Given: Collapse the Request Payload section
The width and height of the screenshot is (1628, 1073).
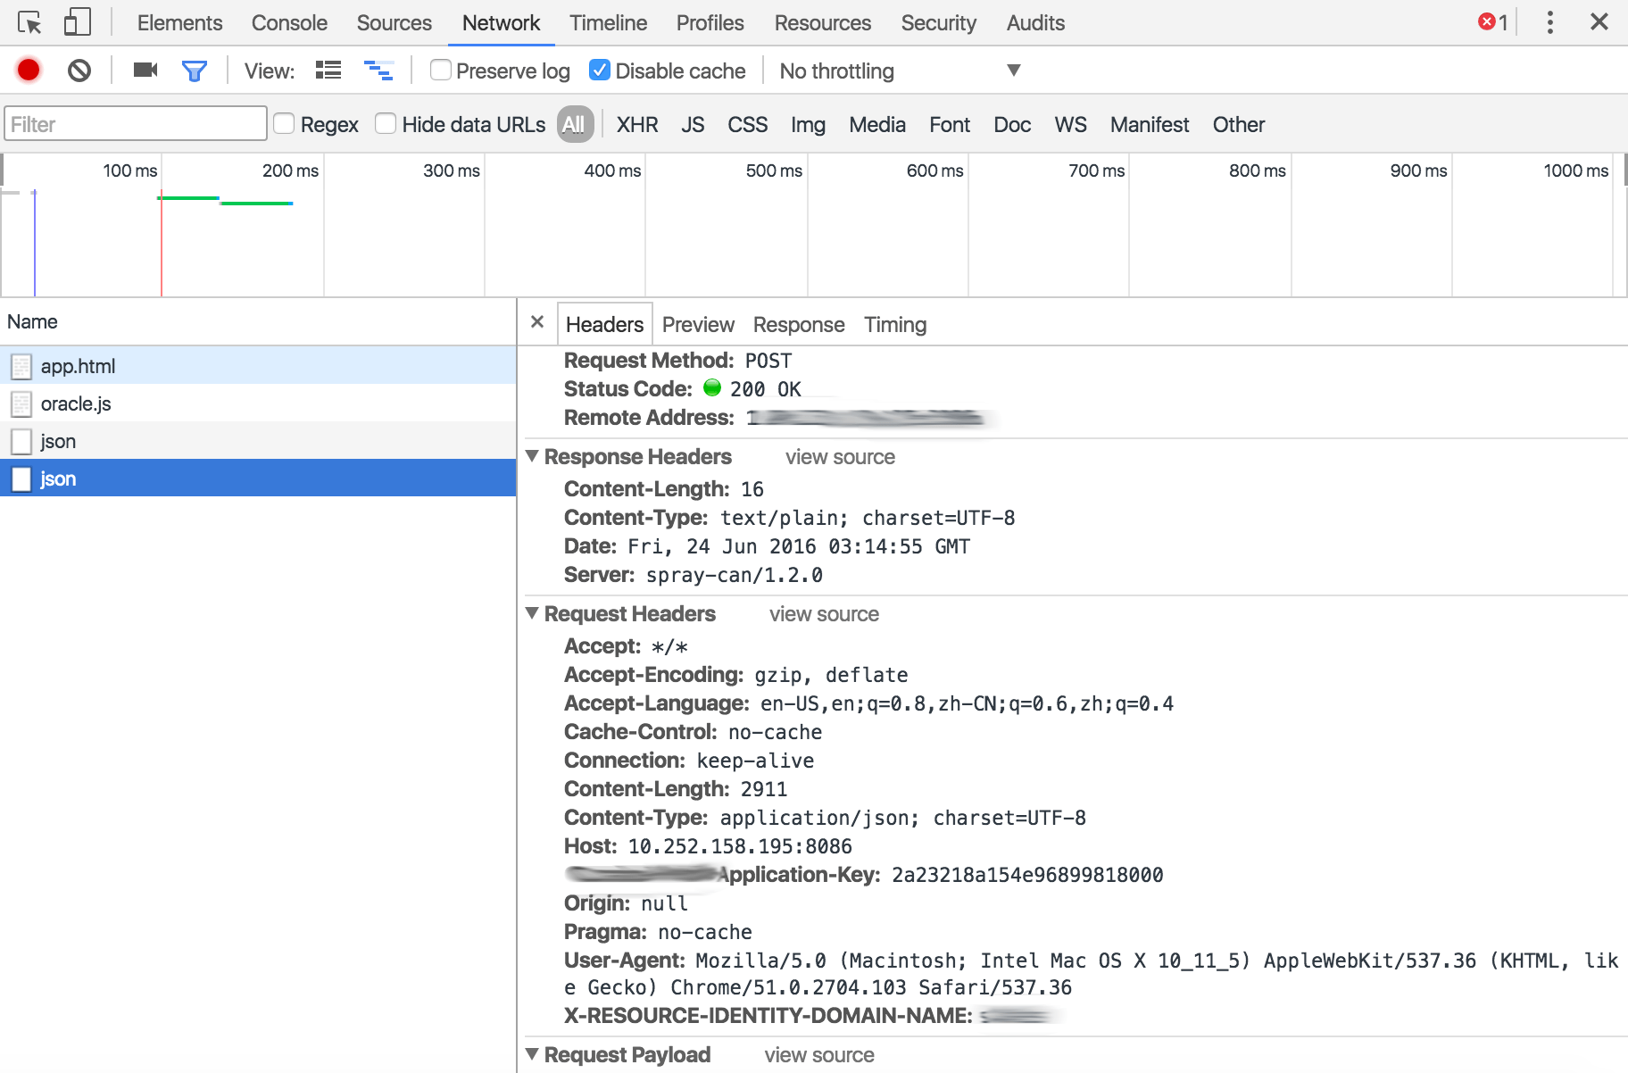Looking at the screenshot, I should click(533, 1054).
